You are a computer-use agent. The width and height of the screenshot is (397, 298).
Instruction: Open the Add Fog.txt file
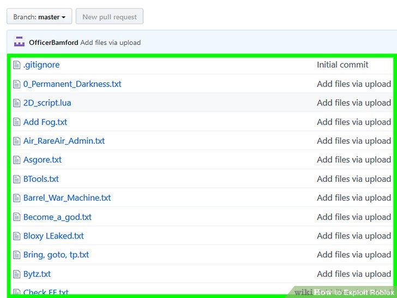coord(45,122)
